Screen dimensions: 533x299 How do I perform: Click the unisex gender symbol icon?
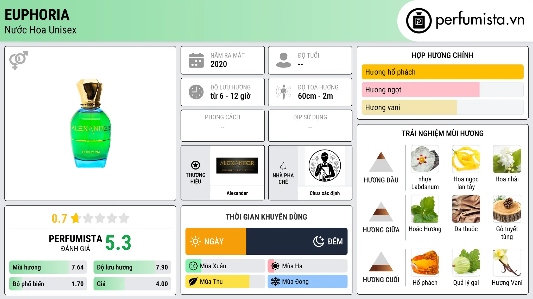pos(18,60)
